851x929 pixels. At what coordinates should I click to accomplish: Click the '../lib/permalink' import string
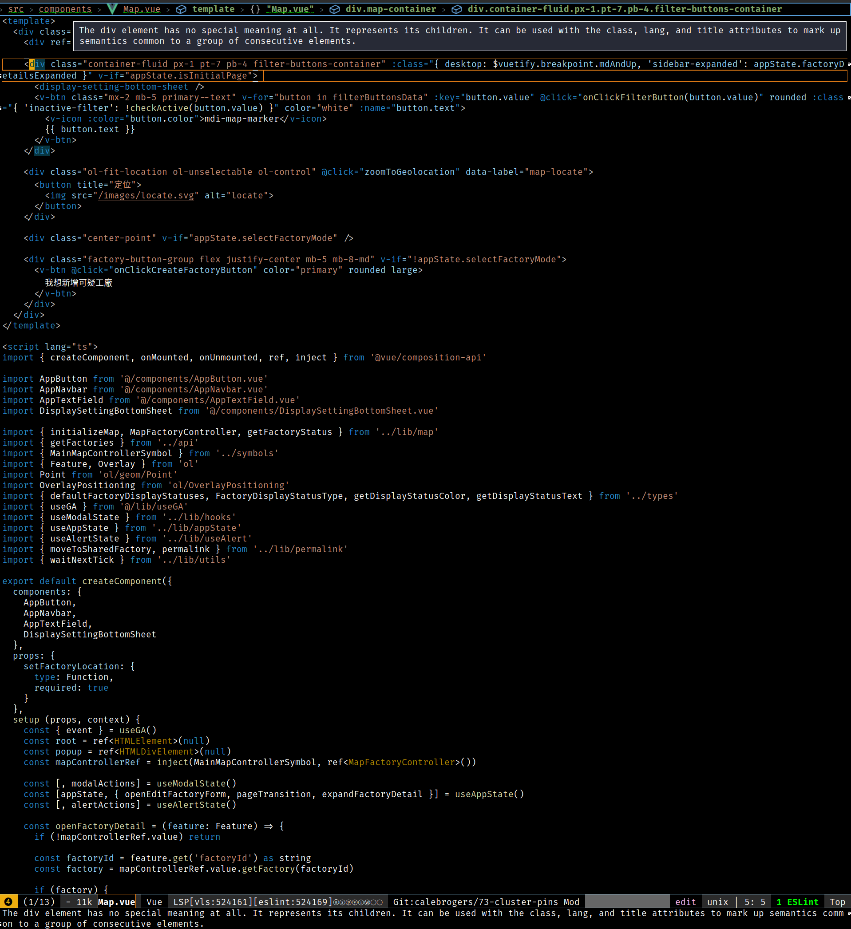click(301, 549)
